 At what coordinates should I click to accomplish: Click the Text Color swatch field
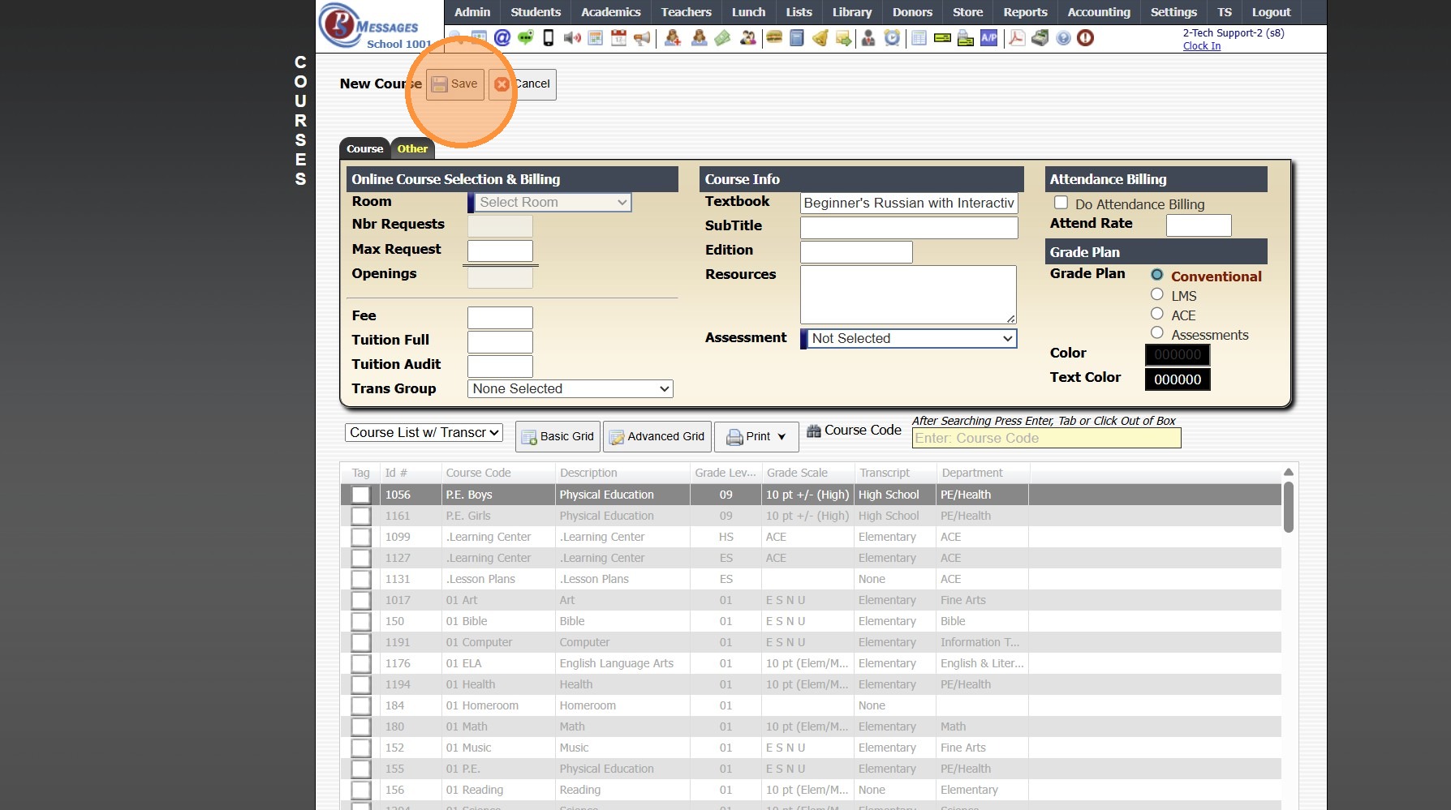[1177, 379]
